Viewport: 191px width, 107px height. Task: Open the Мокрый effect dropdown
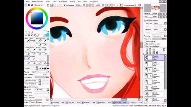[x=160, y=29]
